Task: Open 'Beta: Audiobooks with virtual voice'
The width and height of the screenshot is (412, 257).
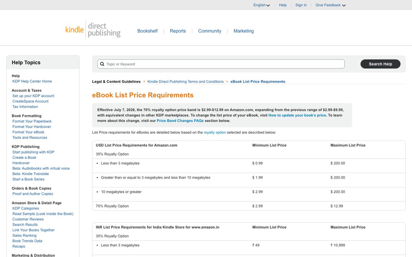Action: 41,169
